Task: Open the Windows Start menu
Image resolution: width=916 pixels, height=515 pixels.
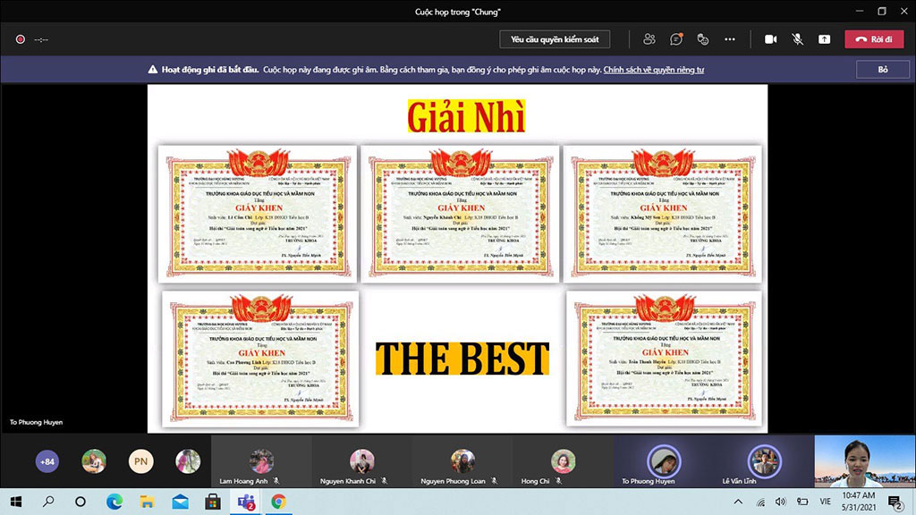Action: click(x=16, y=502)
